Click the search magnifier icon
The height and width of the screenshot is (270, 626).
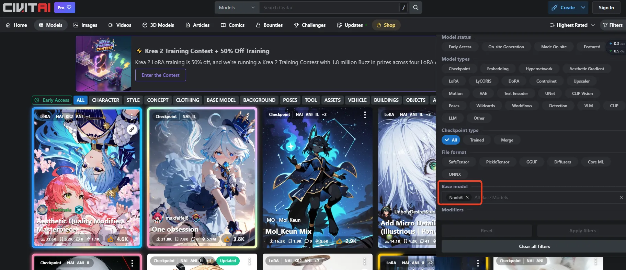coord(416,8)
